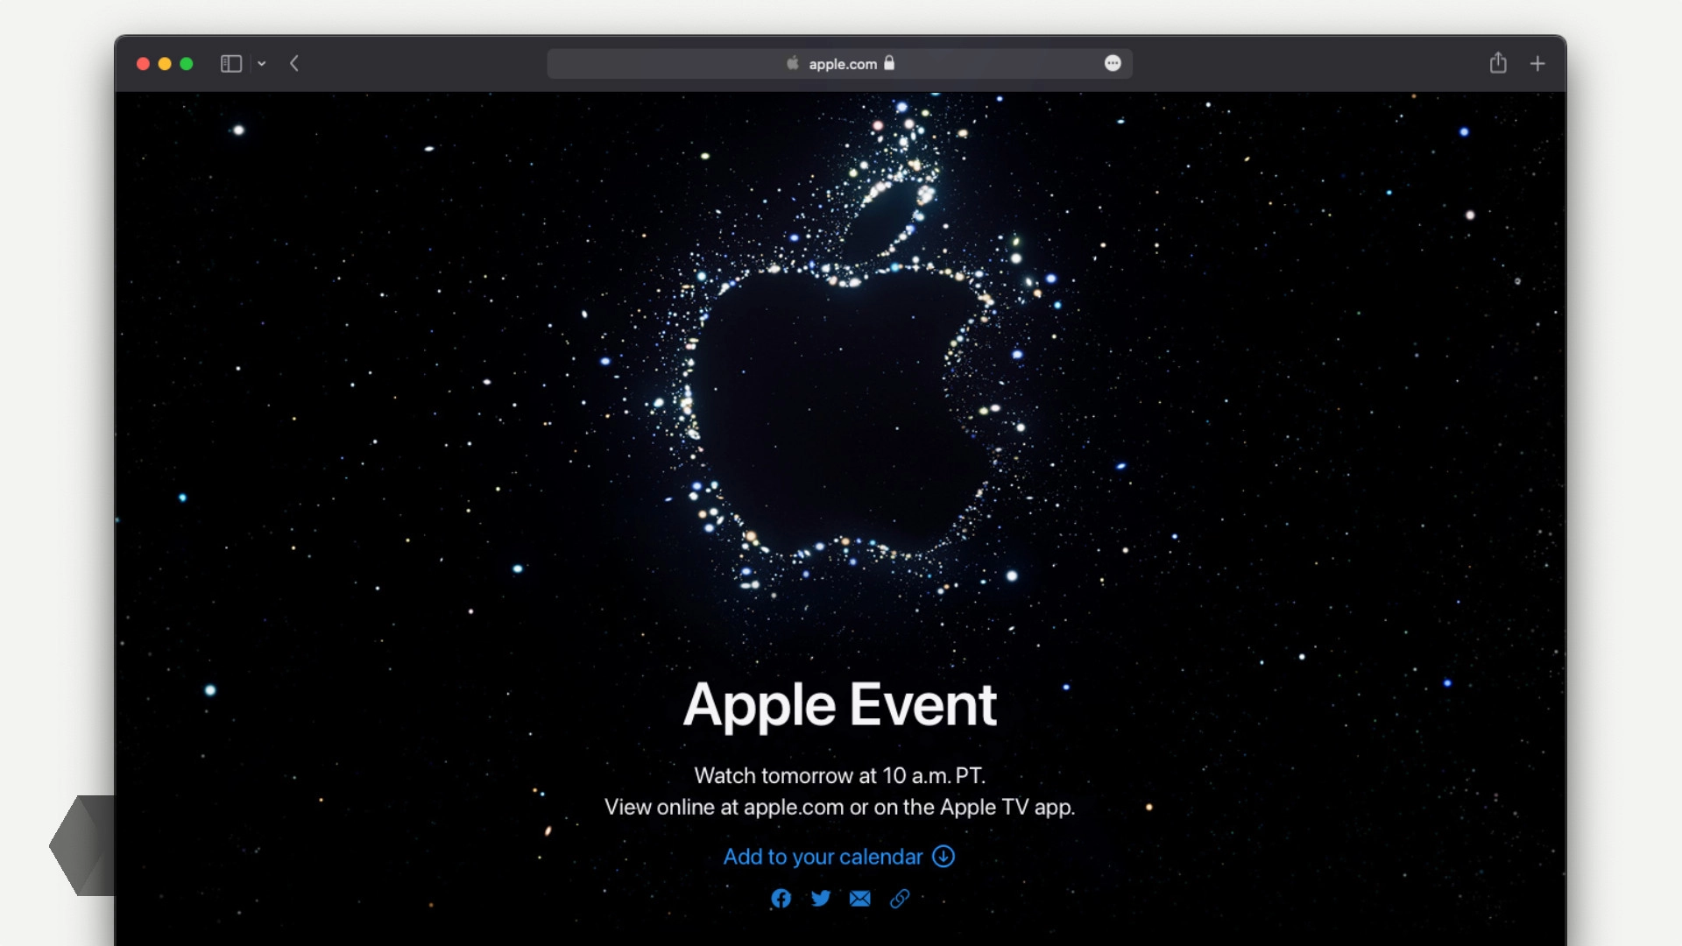Share event via email envelope icon

pos(860,899)
